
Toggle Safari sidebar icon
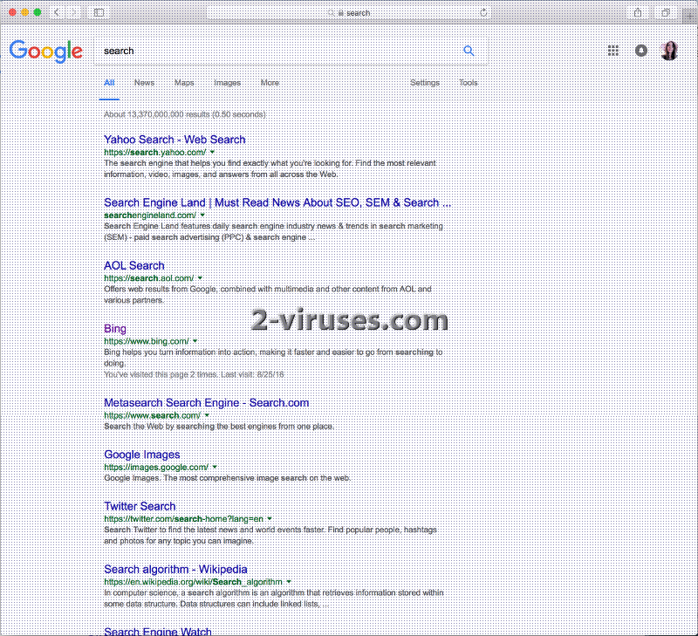click(x=99, y=12)
